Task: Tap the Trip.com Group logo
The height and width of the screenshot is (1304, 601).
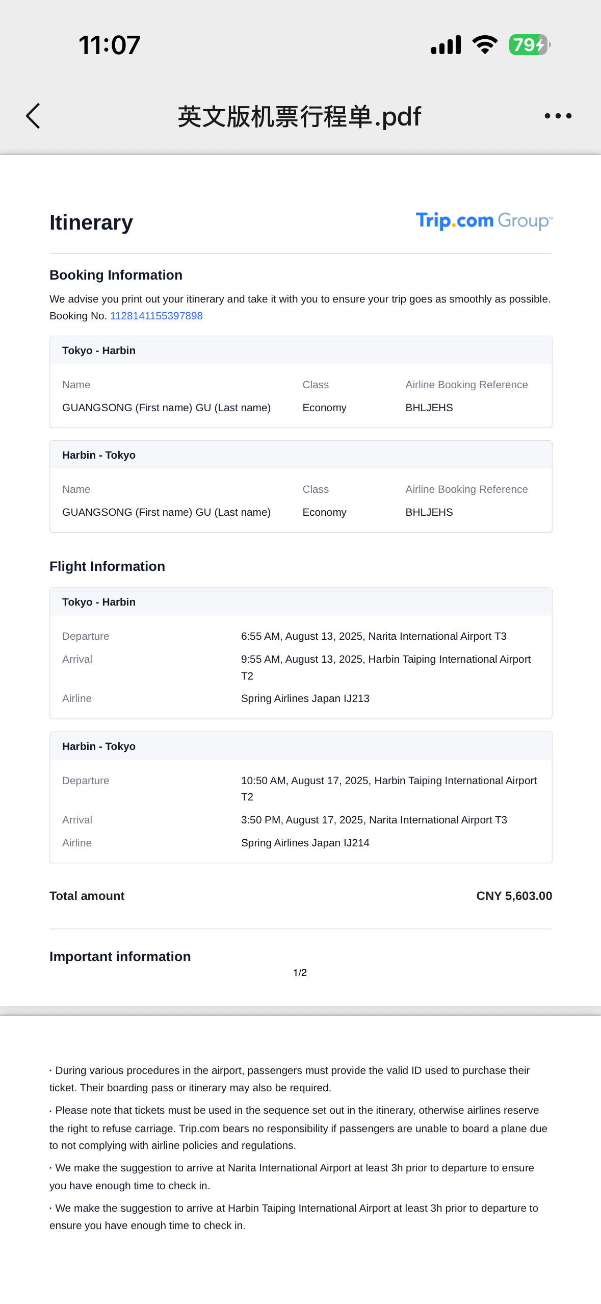Action: [x=483, y=221]
